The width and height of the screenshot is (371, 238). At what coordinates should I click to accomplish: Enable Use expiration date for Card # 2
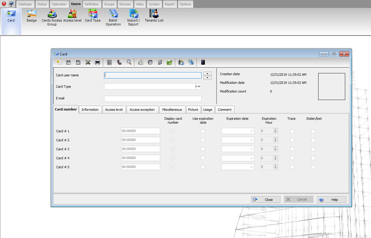pos(203,140)
